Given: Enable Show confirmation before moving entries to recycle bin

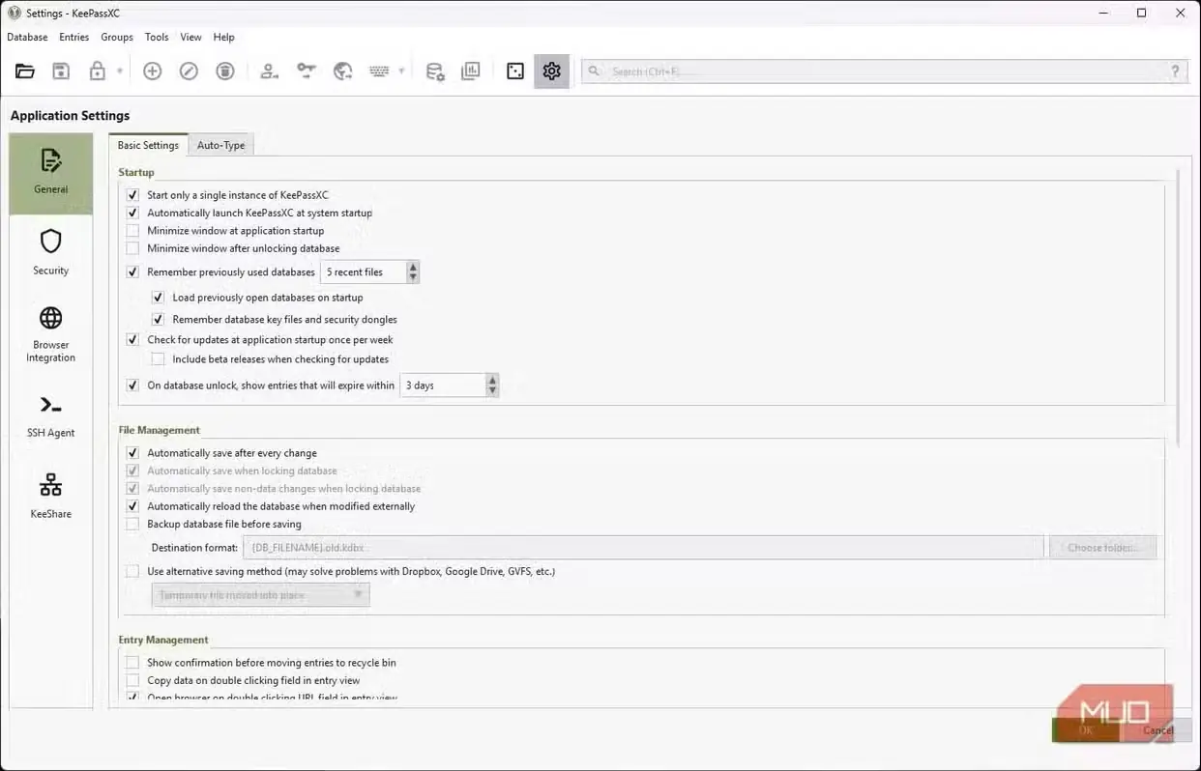Looking at the screenshot, I should click(x=132, y=663).
